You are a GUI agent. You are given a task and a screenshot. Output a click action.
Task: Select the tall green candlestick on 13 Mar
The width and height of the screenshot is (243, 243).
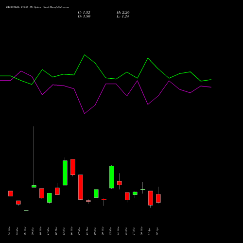[65, 173]
